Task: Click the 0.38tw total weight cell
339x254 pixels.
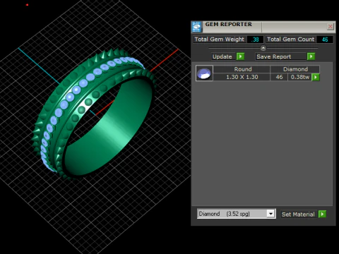Action: tap(300, 77)
